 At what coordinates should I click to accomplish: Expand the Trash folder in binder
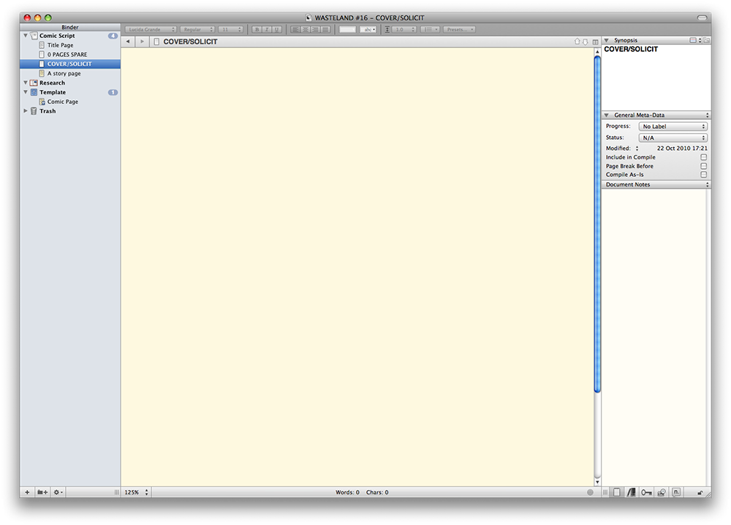(x=26, y=111)
